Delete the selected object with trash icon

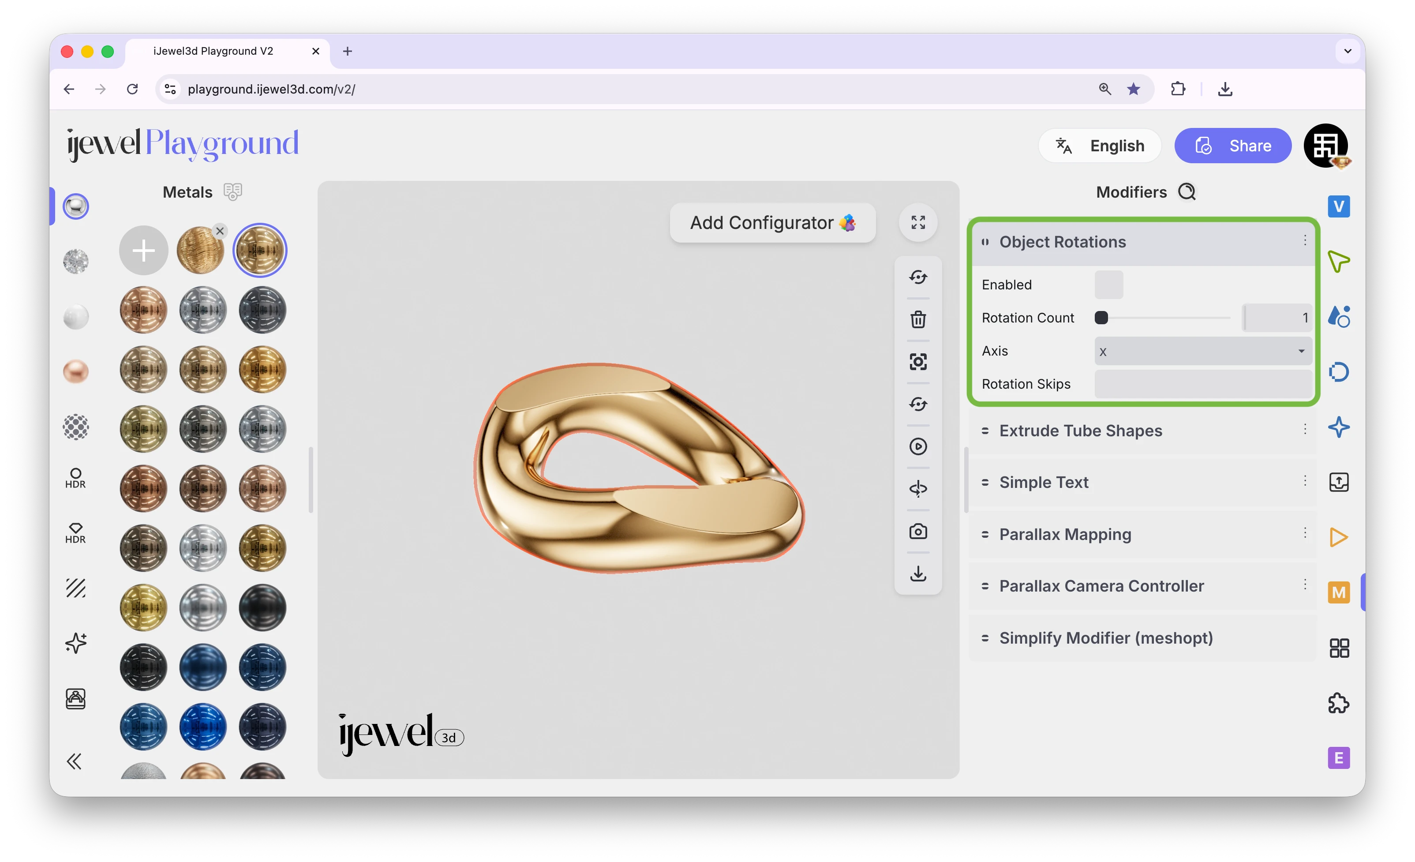(x=918, y=319)
